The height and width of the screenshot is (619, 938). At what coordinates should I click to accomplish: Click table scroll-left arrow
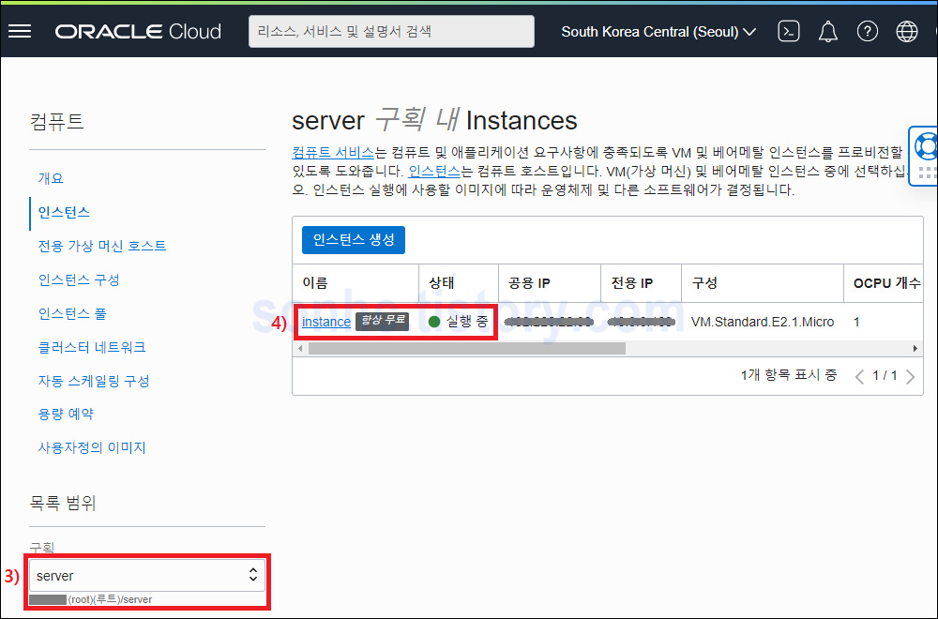click(300, 348)
